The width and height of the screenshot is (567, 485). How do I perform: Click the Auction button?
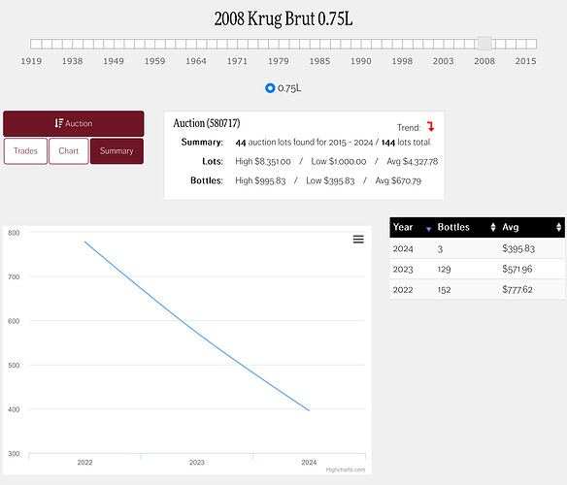point(74,123)
